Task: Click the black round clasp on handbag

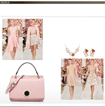Action: [x=27, y=93]
